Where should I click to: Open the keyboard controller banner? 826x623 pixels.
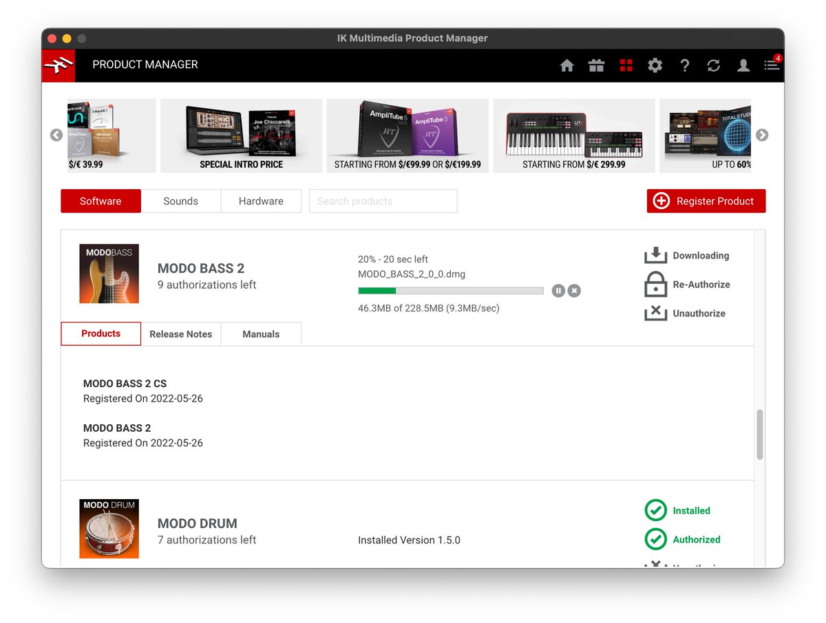tap(574, 135)
